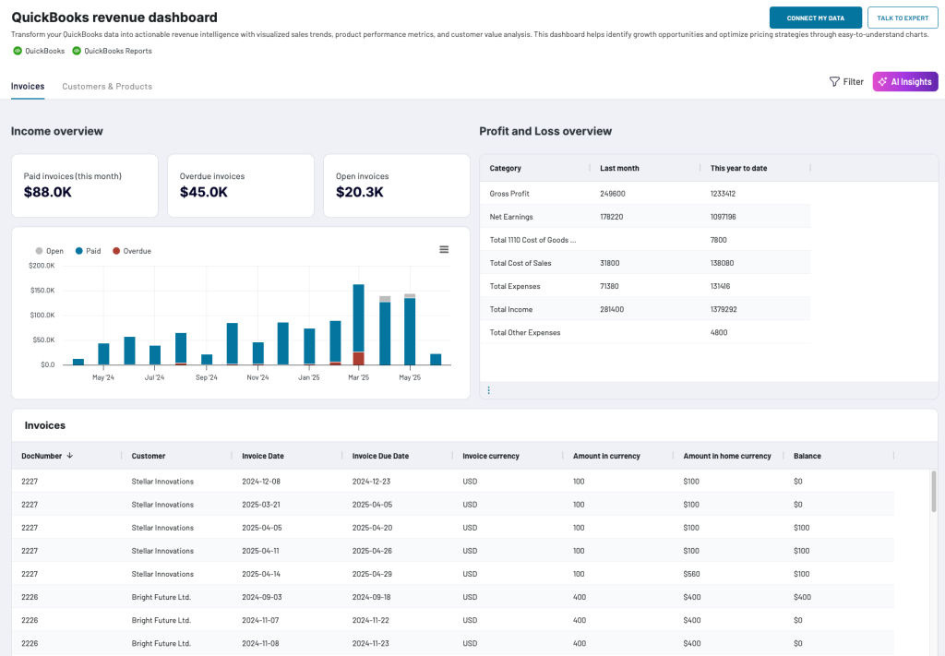The width and height of the screenshot is (945, 656).
Task: Click the Category header in Profit and Loss
Action: 505,168
